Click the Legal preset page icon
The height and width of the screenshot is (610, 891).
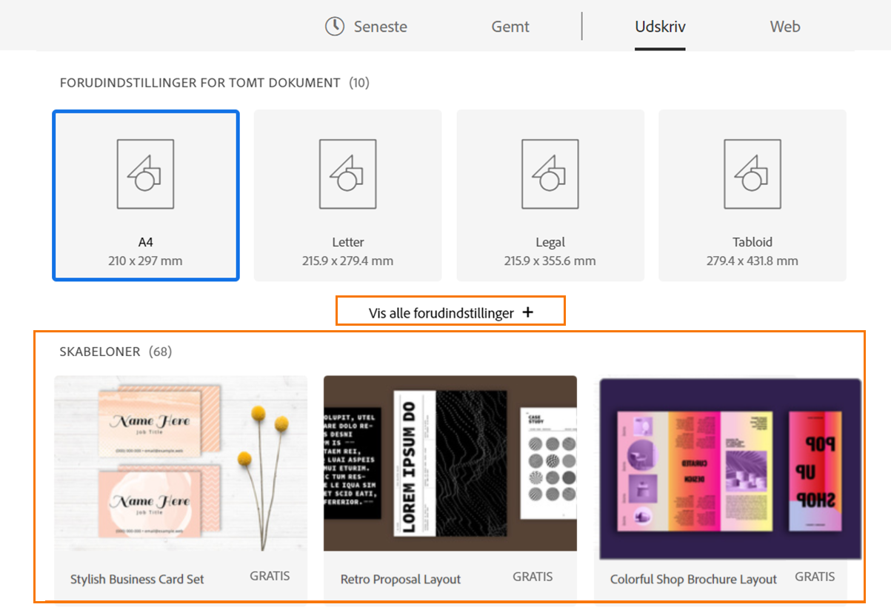click(x=550, y=174)
